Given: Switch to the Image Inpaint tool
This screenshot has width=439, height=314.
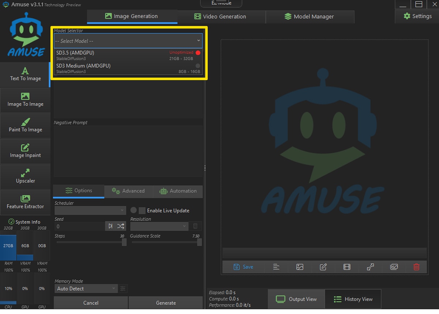Looking at the screenshot, I should coord(25,151).
